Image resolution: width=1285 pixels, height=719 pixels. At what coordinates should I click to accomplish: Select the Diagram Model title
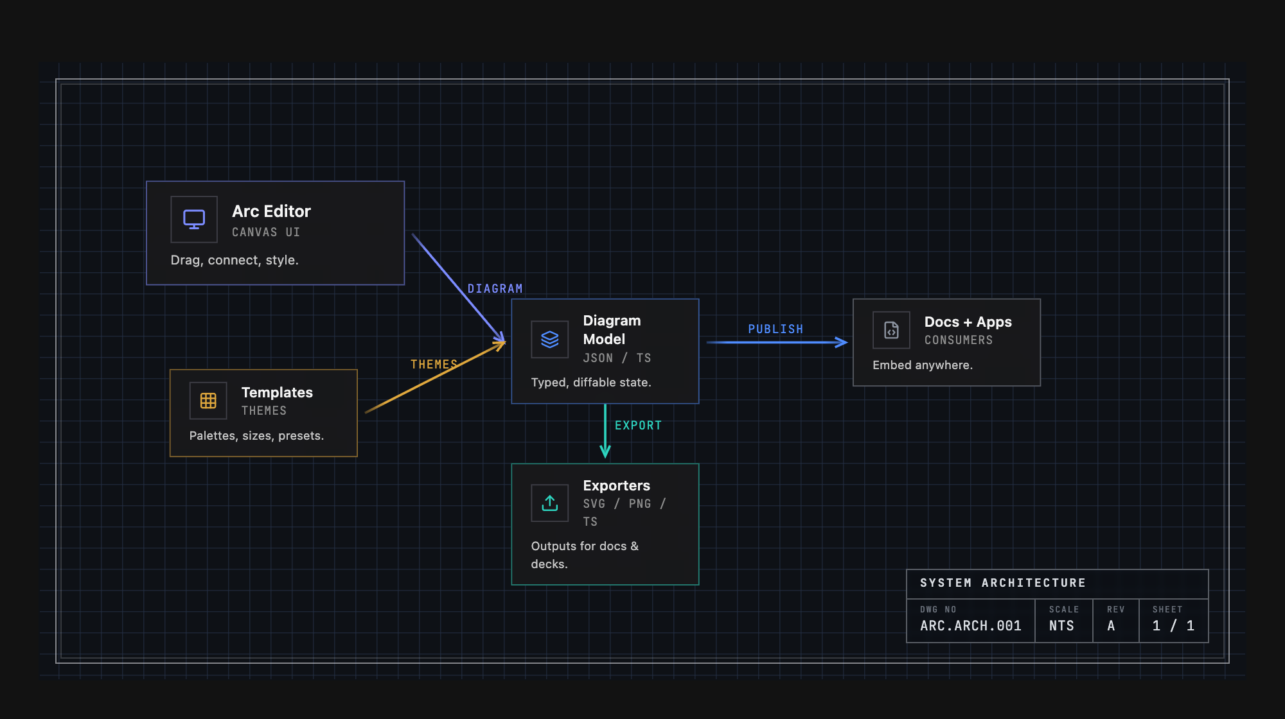coord(612,330)
